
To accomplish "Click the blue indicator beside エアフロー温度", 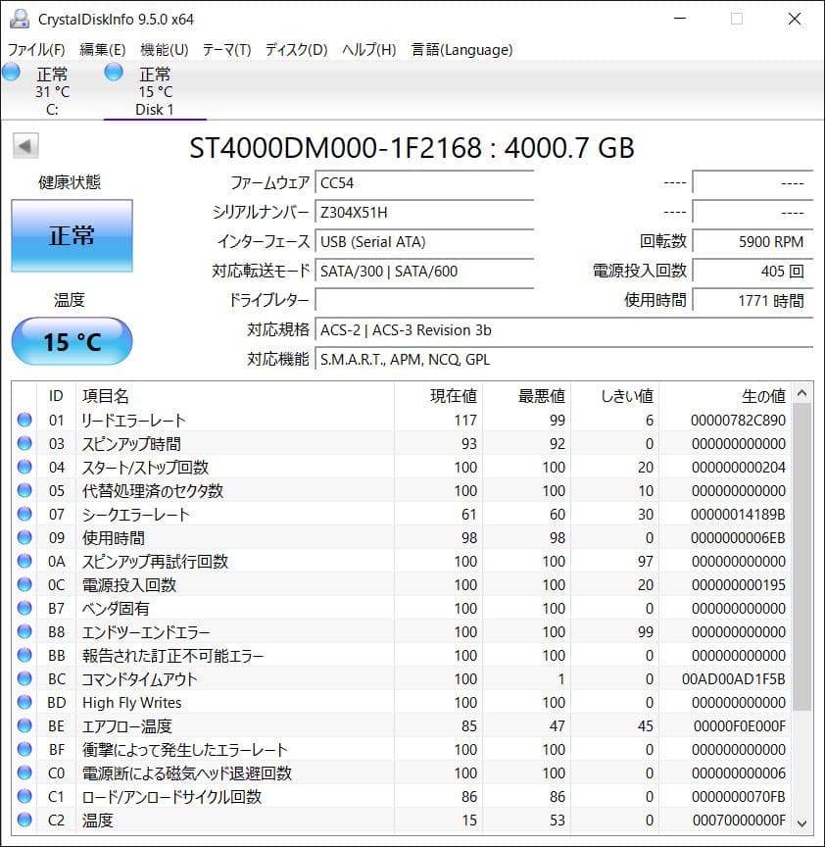I will coord(24,725).
